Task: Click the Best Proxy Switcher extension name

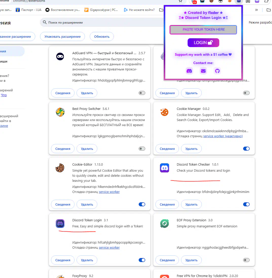Action: 86,109
